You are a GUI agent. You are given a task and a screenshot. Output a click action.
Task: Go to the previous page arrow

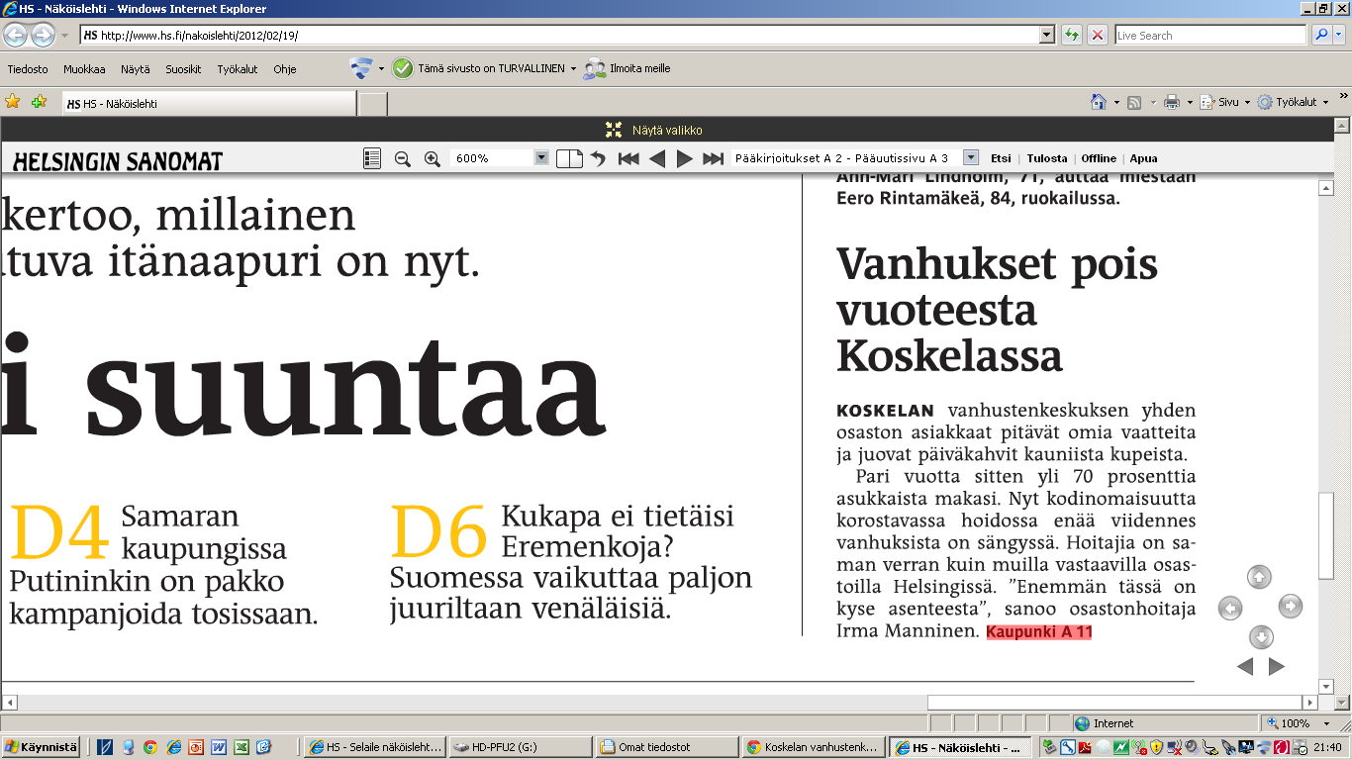[x=657, y=158]
